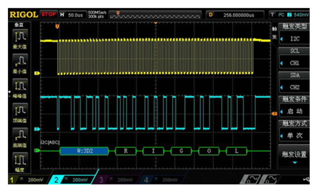Screen dimensions: 314x192
Task: Click the orange trigger level marker on the right grid edge
Action: click(274, 114)
